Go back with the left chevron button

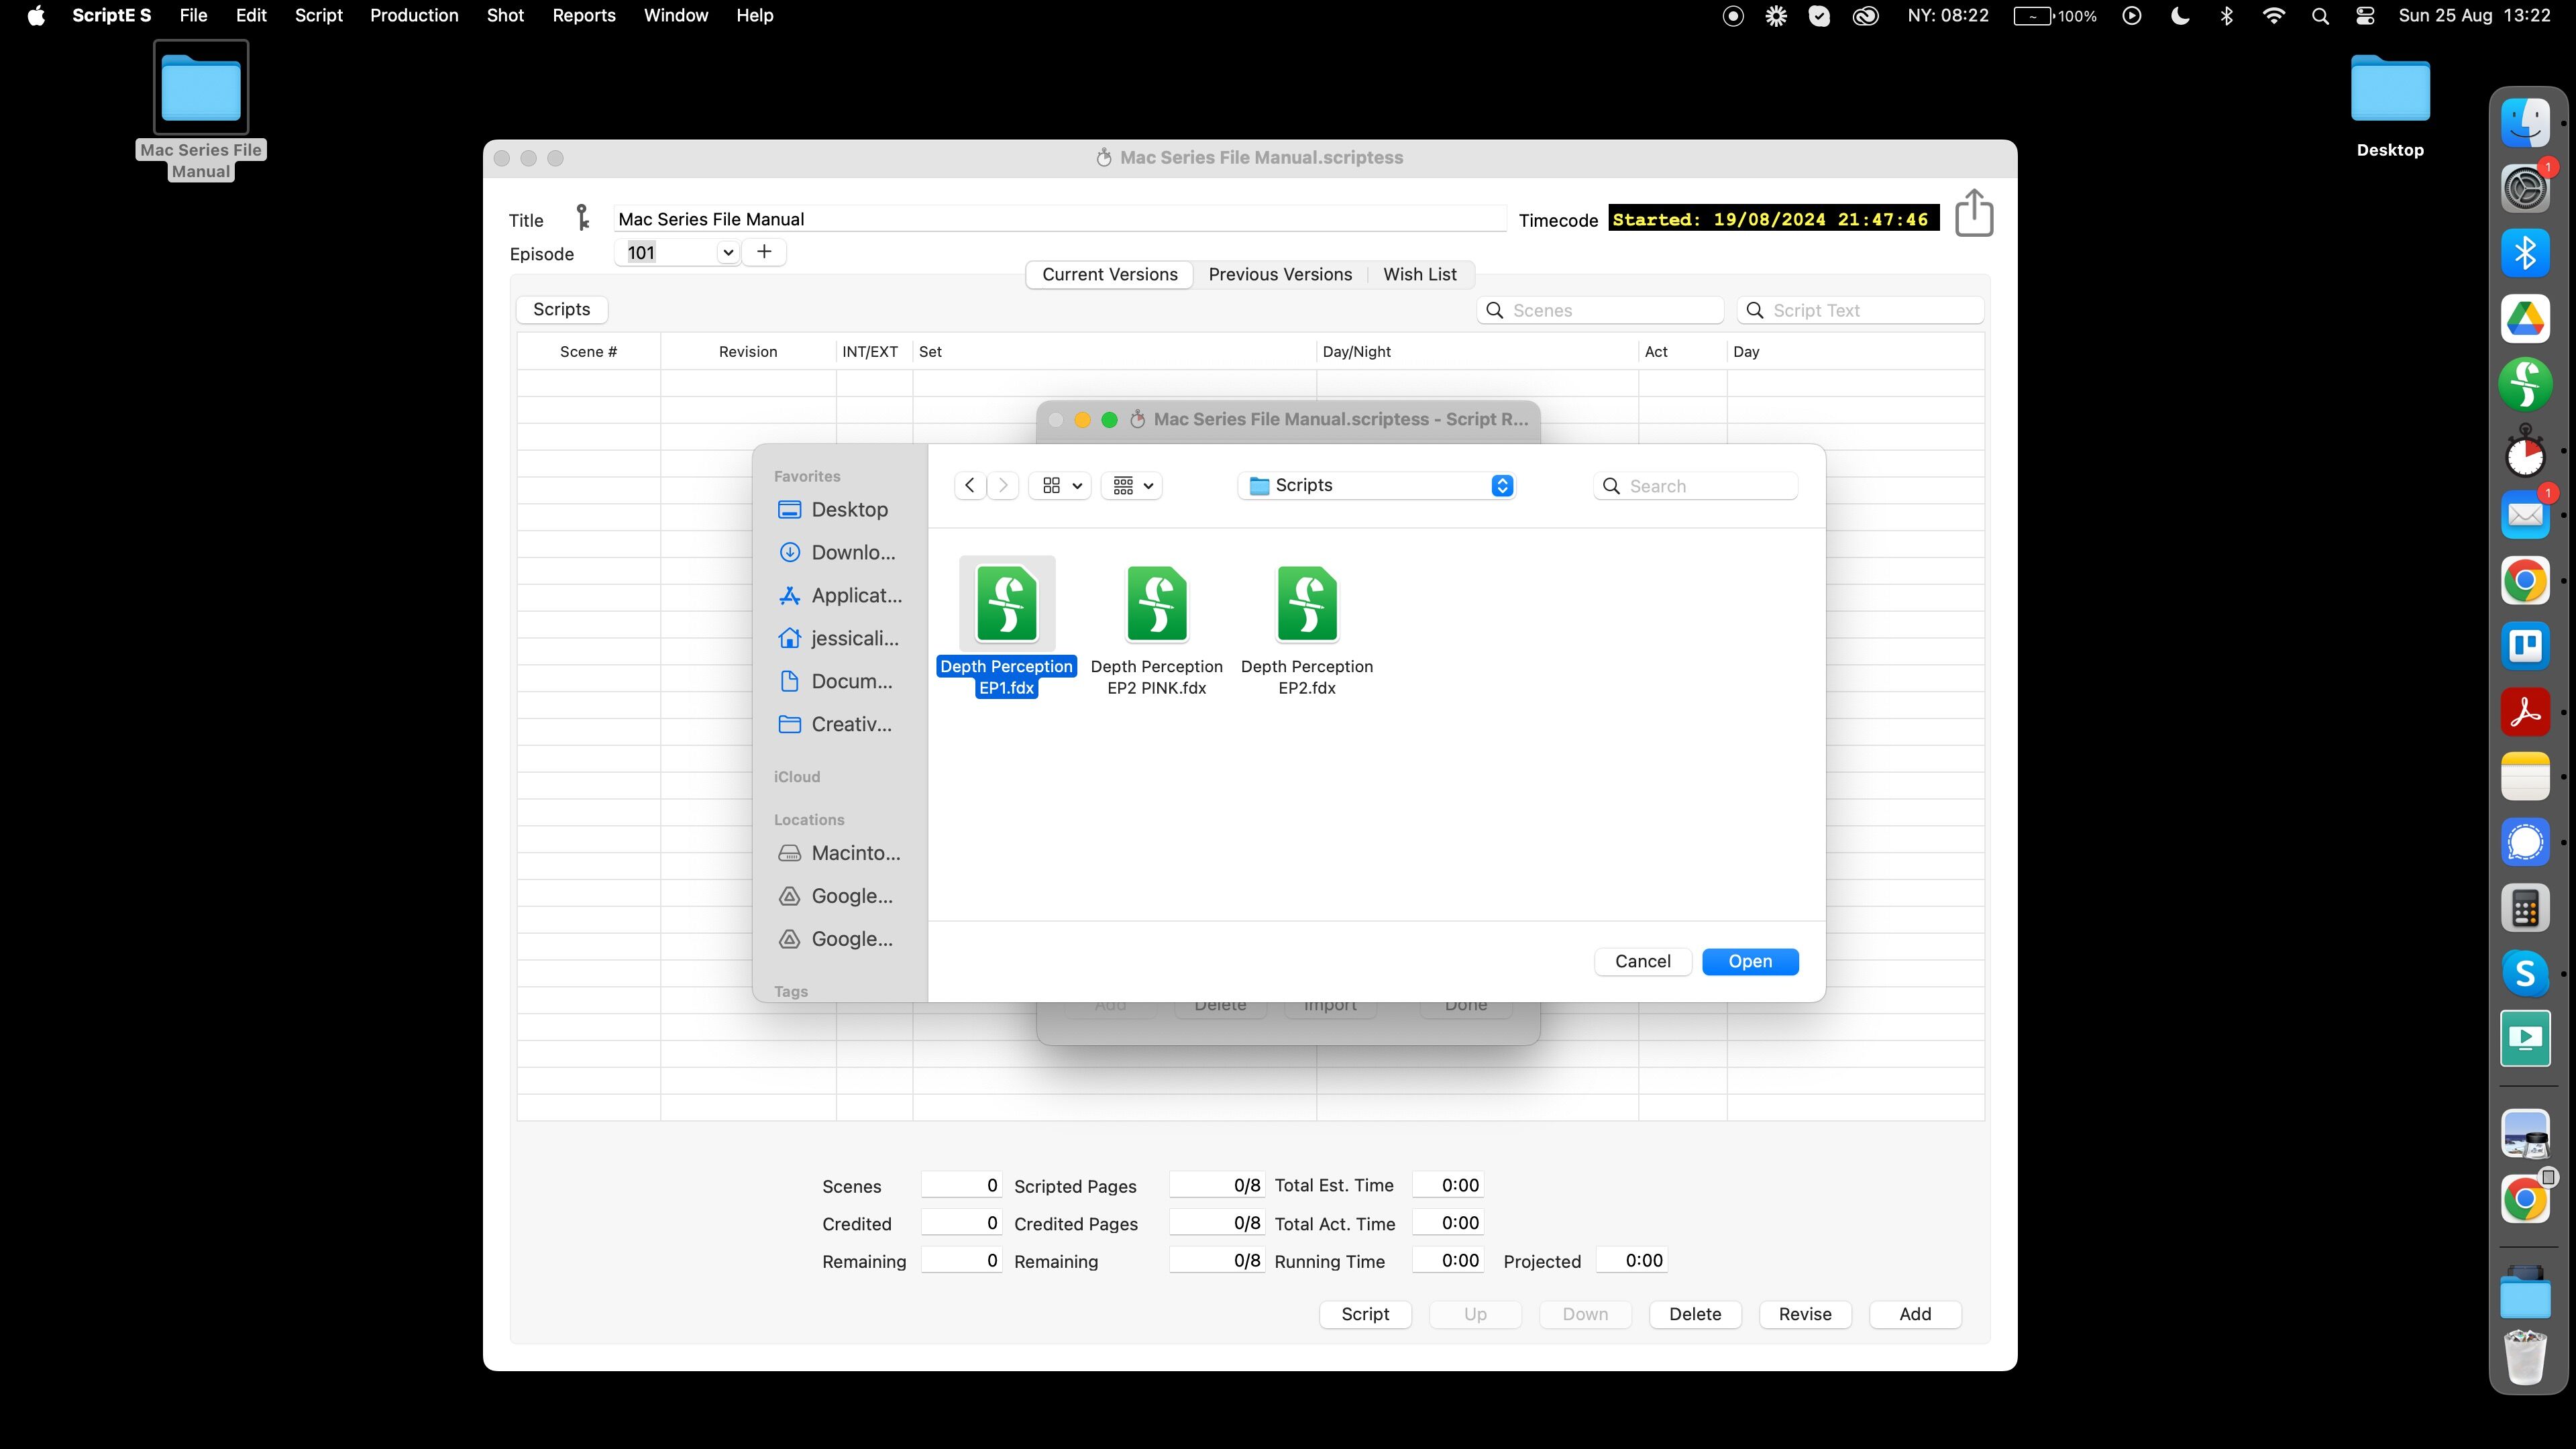point(969,486)
